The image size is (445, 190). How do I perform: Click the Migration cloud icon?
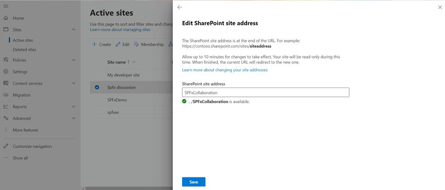pos(6,95)
